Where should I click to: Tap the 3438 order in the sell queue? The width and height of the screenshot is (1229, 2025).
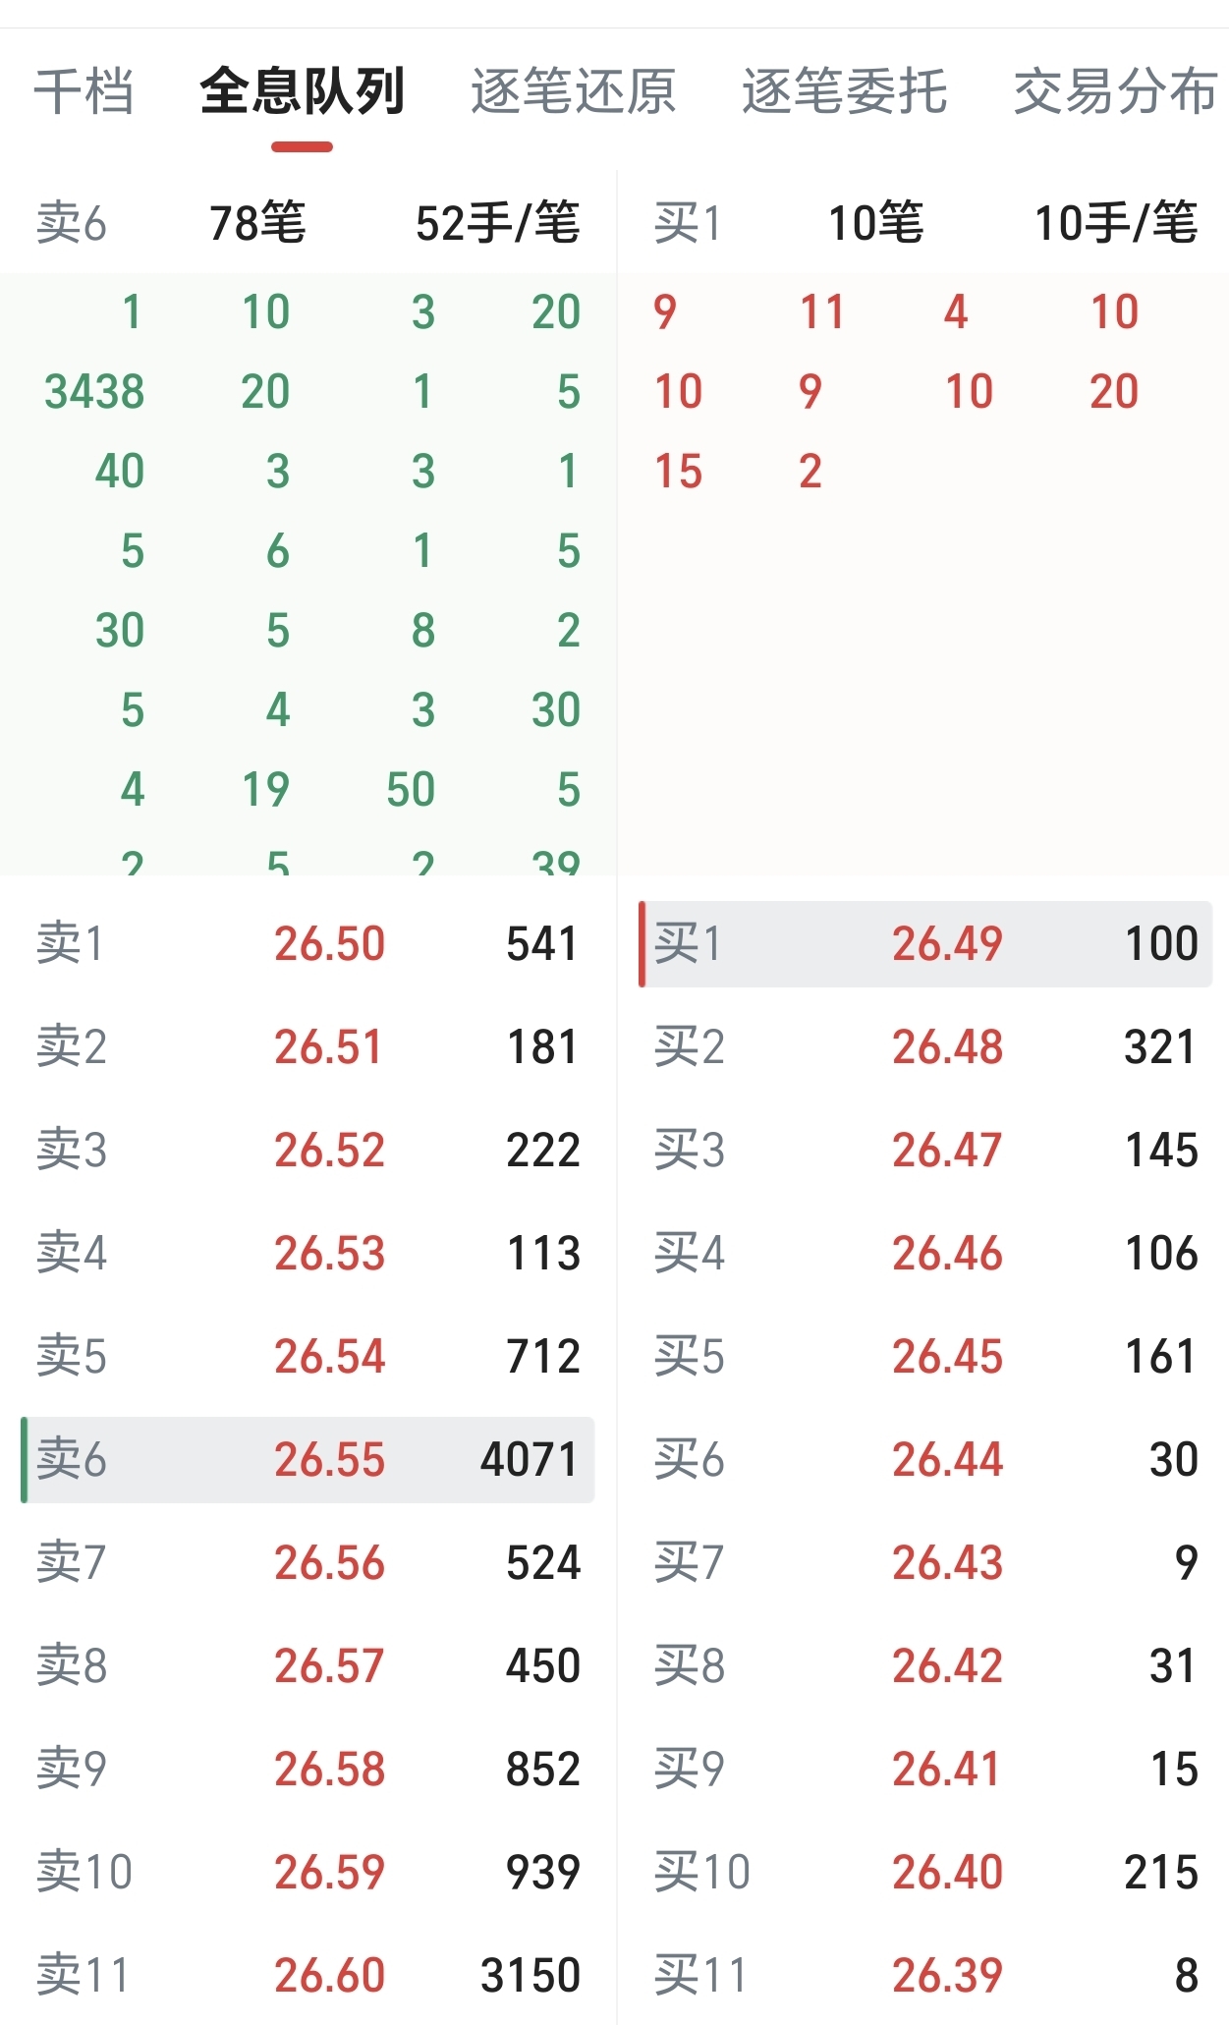pyautogui.click(x=94, y=392)
